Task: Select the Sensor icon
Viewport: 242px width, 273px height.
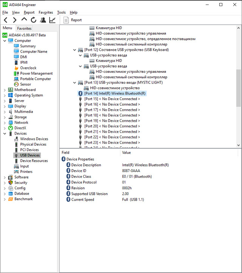Action: [16, 84]
